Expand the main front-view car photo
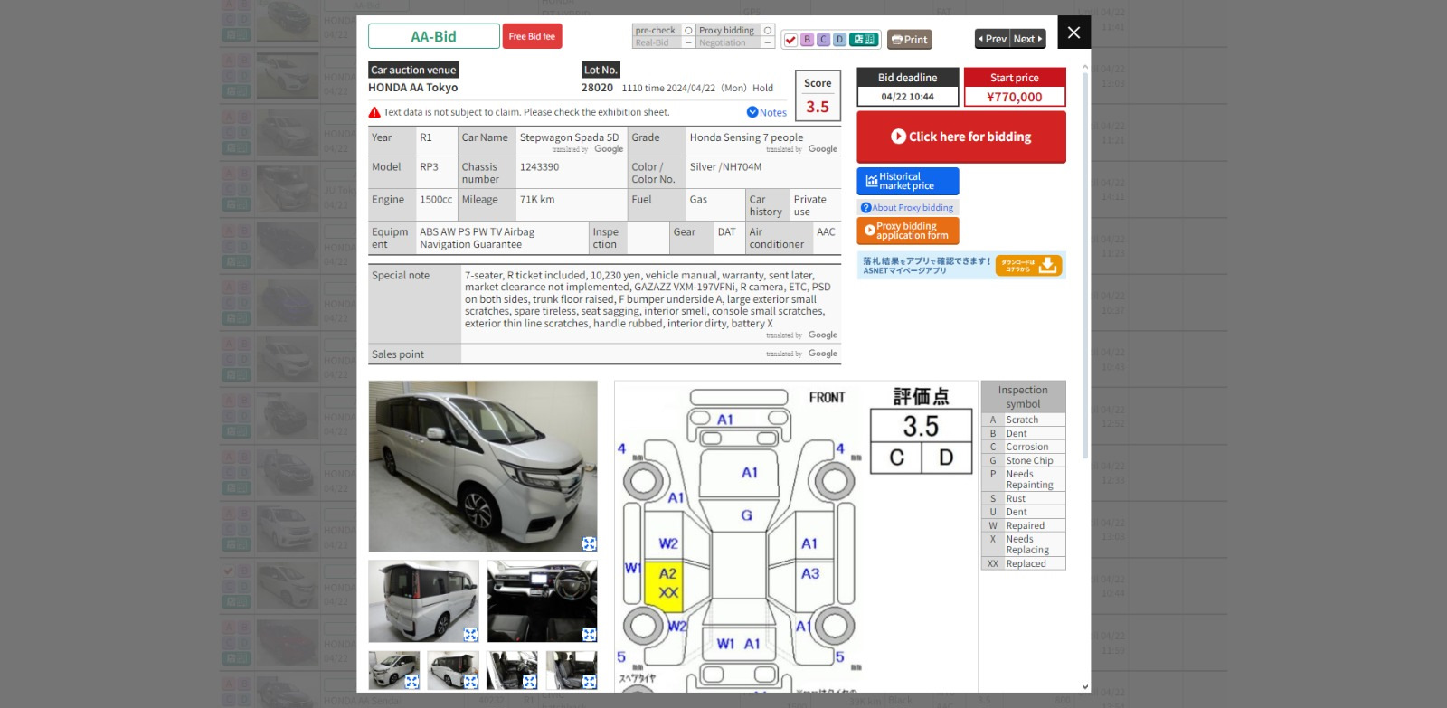The width and height of the screenshot is (1447, 708). pos(589,543)
